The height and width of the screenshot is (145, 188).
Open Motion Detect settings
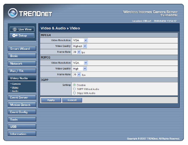(22, 105)
